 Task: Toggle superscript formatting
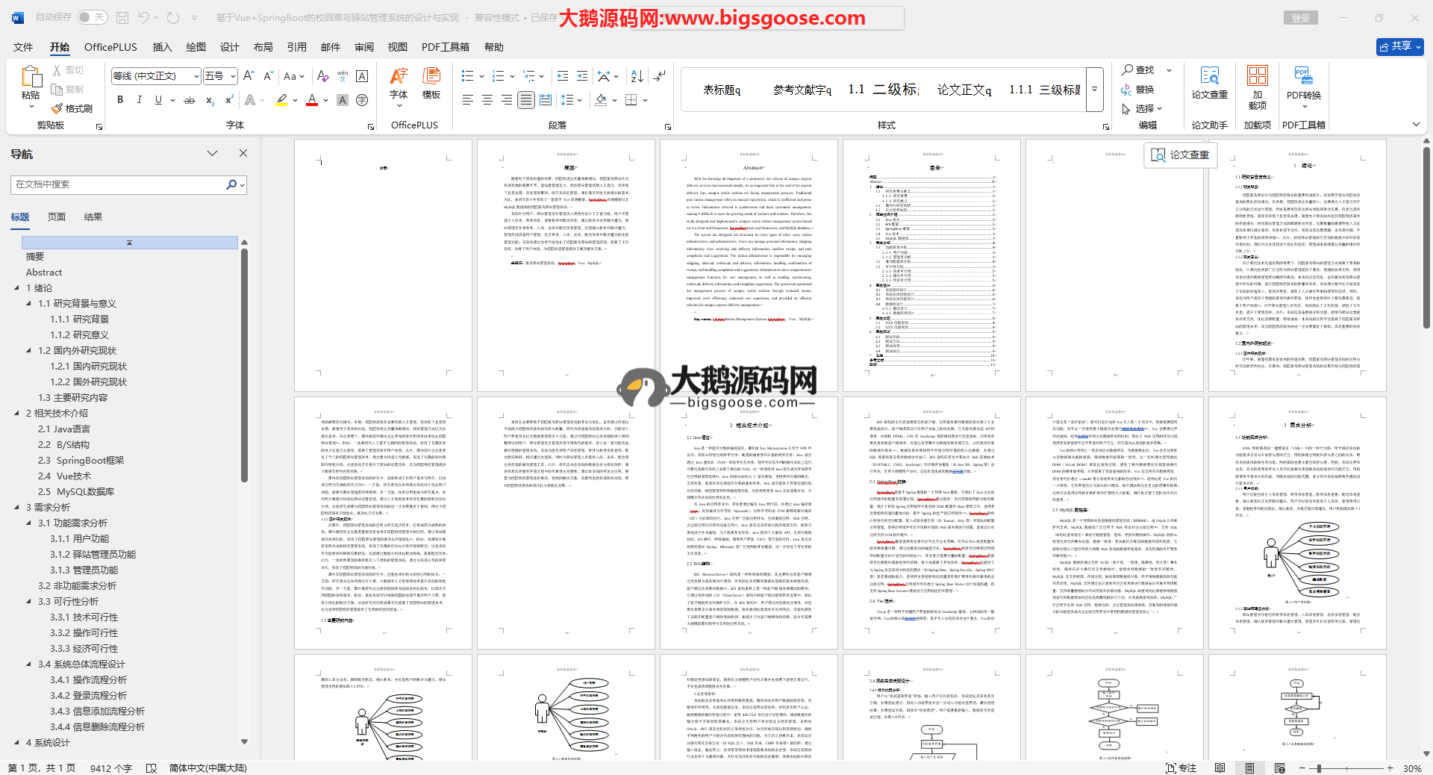click(229, 100)
